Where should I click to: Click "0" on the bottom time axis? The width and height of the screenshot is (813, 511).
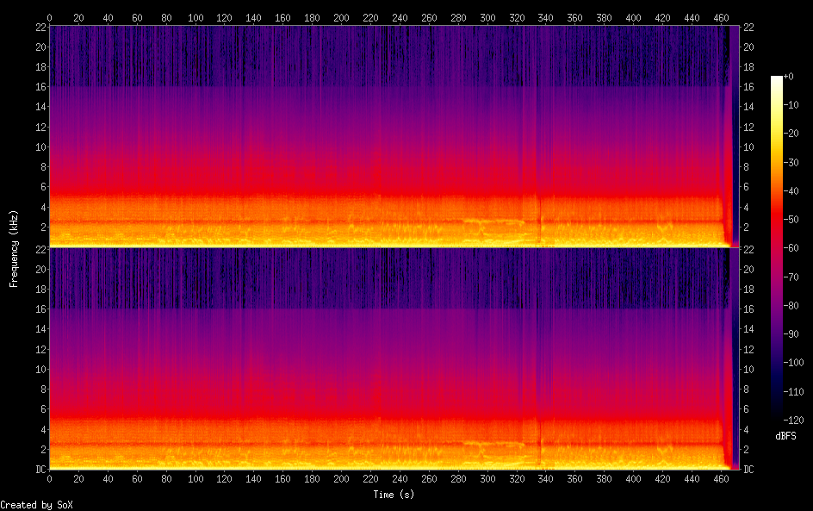49,479
